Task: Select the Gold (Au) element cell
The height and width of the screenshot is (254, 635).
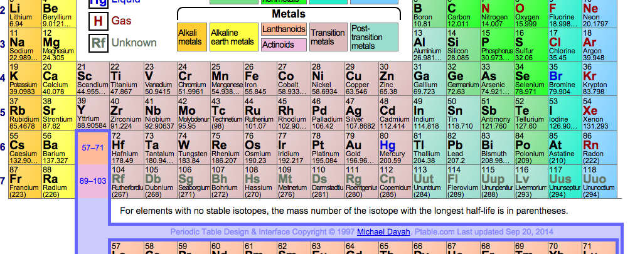Action: tap(362, 147)
